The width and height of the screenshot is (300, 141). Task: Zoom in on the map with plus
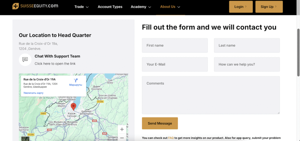[x=122, y=129]
